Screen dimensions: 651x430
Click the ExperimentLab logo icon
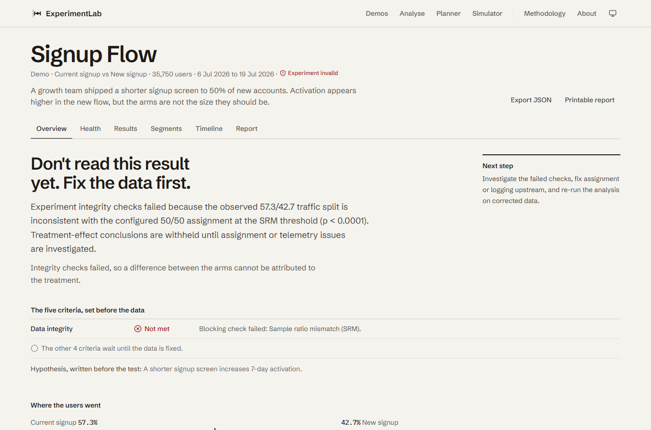37,13
